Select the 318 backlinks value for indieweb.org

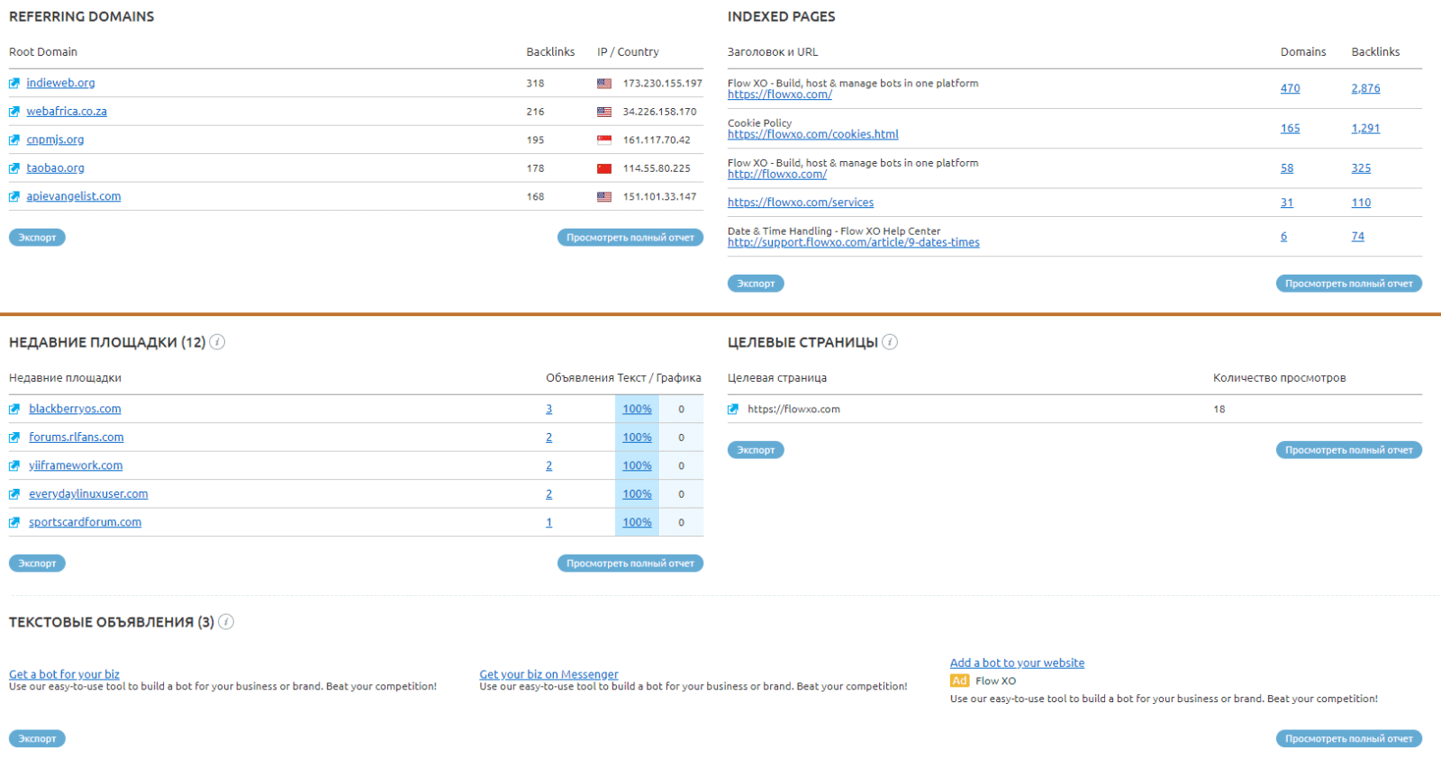click(535, 84)
